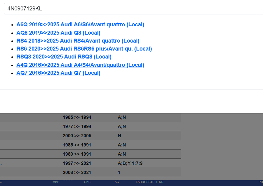Select the AQ7 2016>>2025 Audi Q7 link
The height and width of the screenshot is (186, 263).
[58, 73]
